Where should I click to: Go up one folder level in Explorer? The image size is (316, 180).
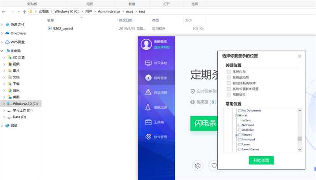click(x=25, y=12)
